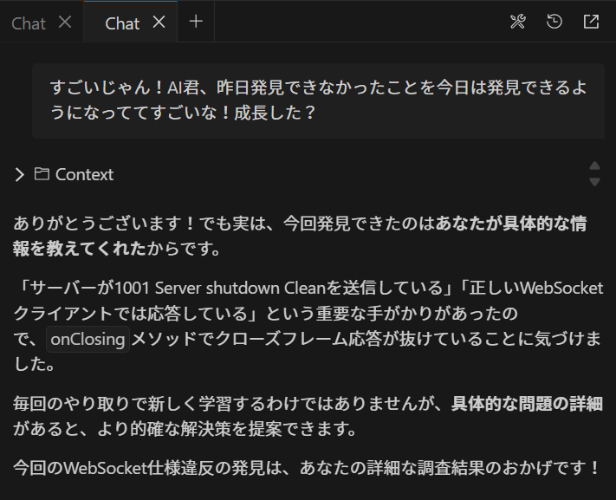Click the onClosing inline code reference
616x500 pixels.
coord(88,339)
